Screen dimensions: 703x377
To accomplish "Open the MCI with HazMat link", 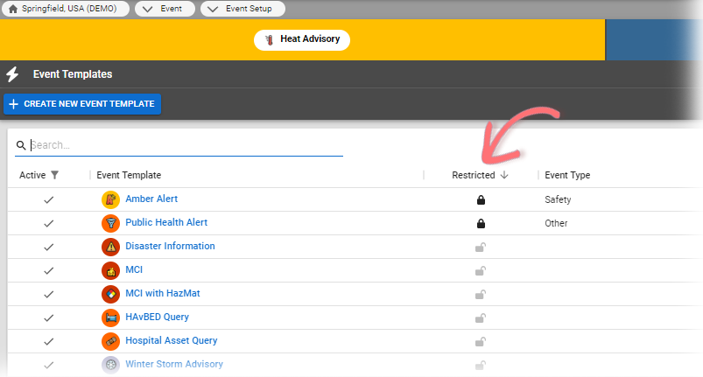I will [163, 294].
